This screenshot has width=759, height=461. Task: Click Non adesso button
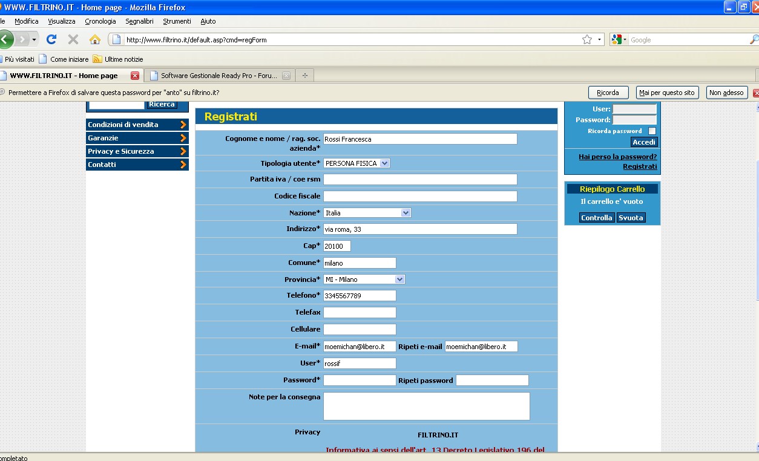726,93
